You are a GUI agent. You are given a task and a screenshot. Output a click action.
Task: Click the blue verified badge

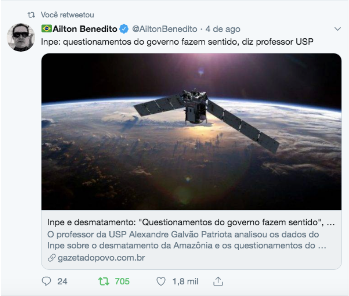(x=124, y=29)
